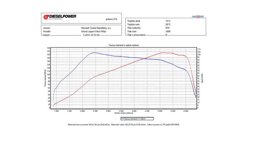The width and height of the screenshot is (254, 143).
Task: Click the '1 000' rpm axis tick
Action: (x=56, y=111)
